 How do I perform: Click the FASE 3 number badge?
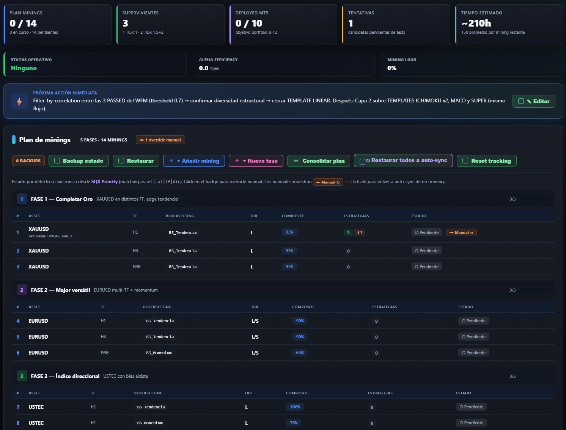click(22, 376)
